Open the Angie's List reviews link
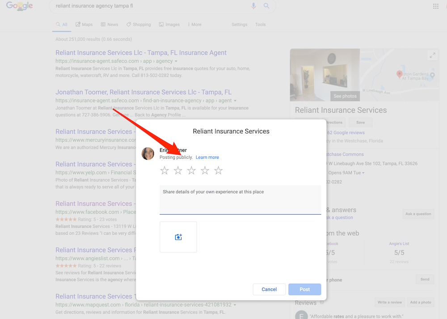 point(399,244)
